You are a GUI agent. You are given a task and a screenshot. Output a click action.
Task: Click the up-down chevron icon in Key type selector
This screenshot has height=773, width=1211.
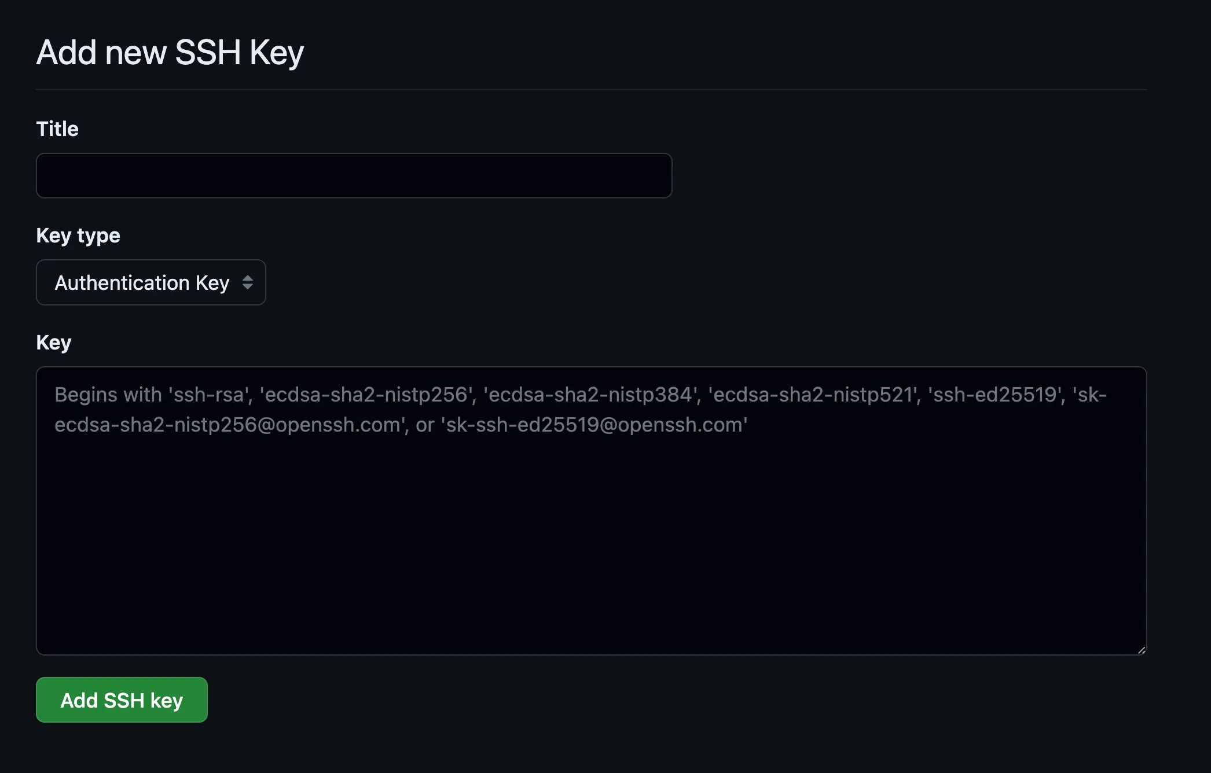click(x=248, y=282)
